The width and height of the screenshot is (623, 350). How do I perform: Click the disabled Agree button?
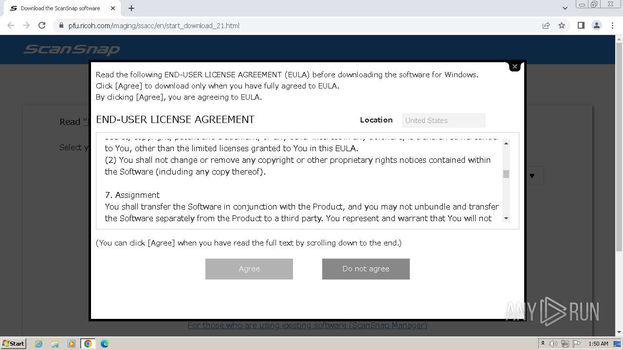tap(249, 269)
